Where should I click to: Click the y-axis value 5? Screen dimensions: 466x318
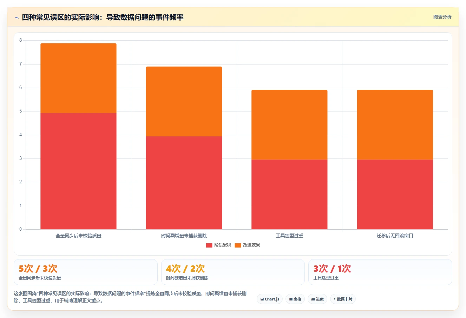(x=20, y=111)
